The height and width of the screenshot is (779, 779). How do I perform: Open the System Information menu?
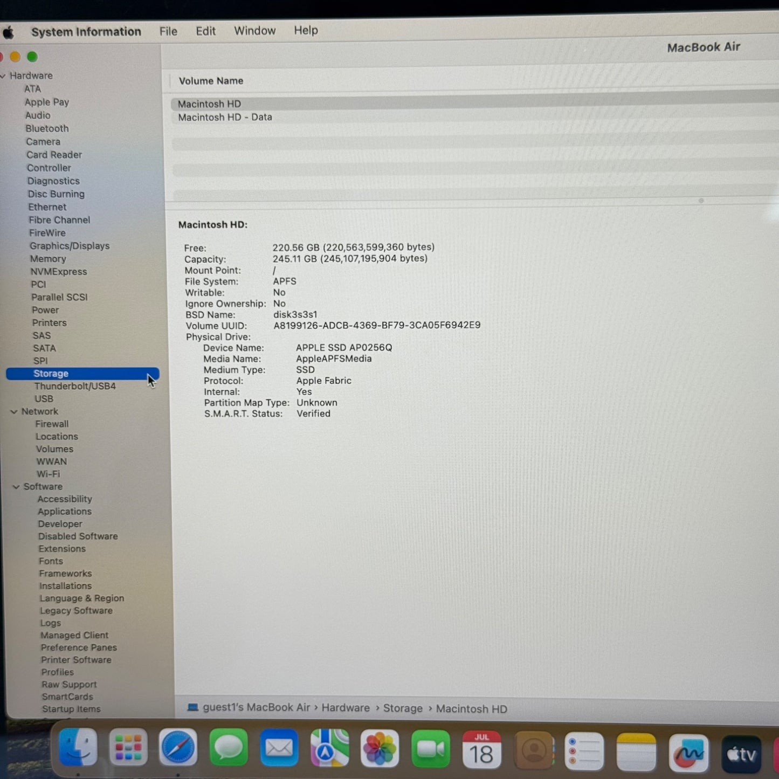(x=86, y=32)
